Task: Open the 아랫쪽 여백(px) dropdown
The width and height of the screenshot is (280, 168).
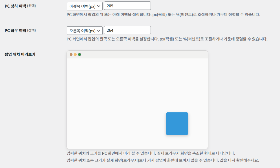Action: pos(85,6)
